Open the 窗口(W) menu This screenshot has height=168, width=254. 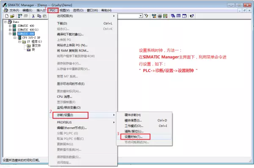coord(92,11)
